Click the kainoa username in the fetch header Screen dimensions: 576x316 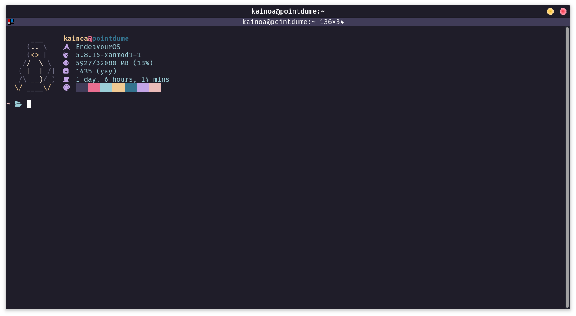[x=75, y=38]
